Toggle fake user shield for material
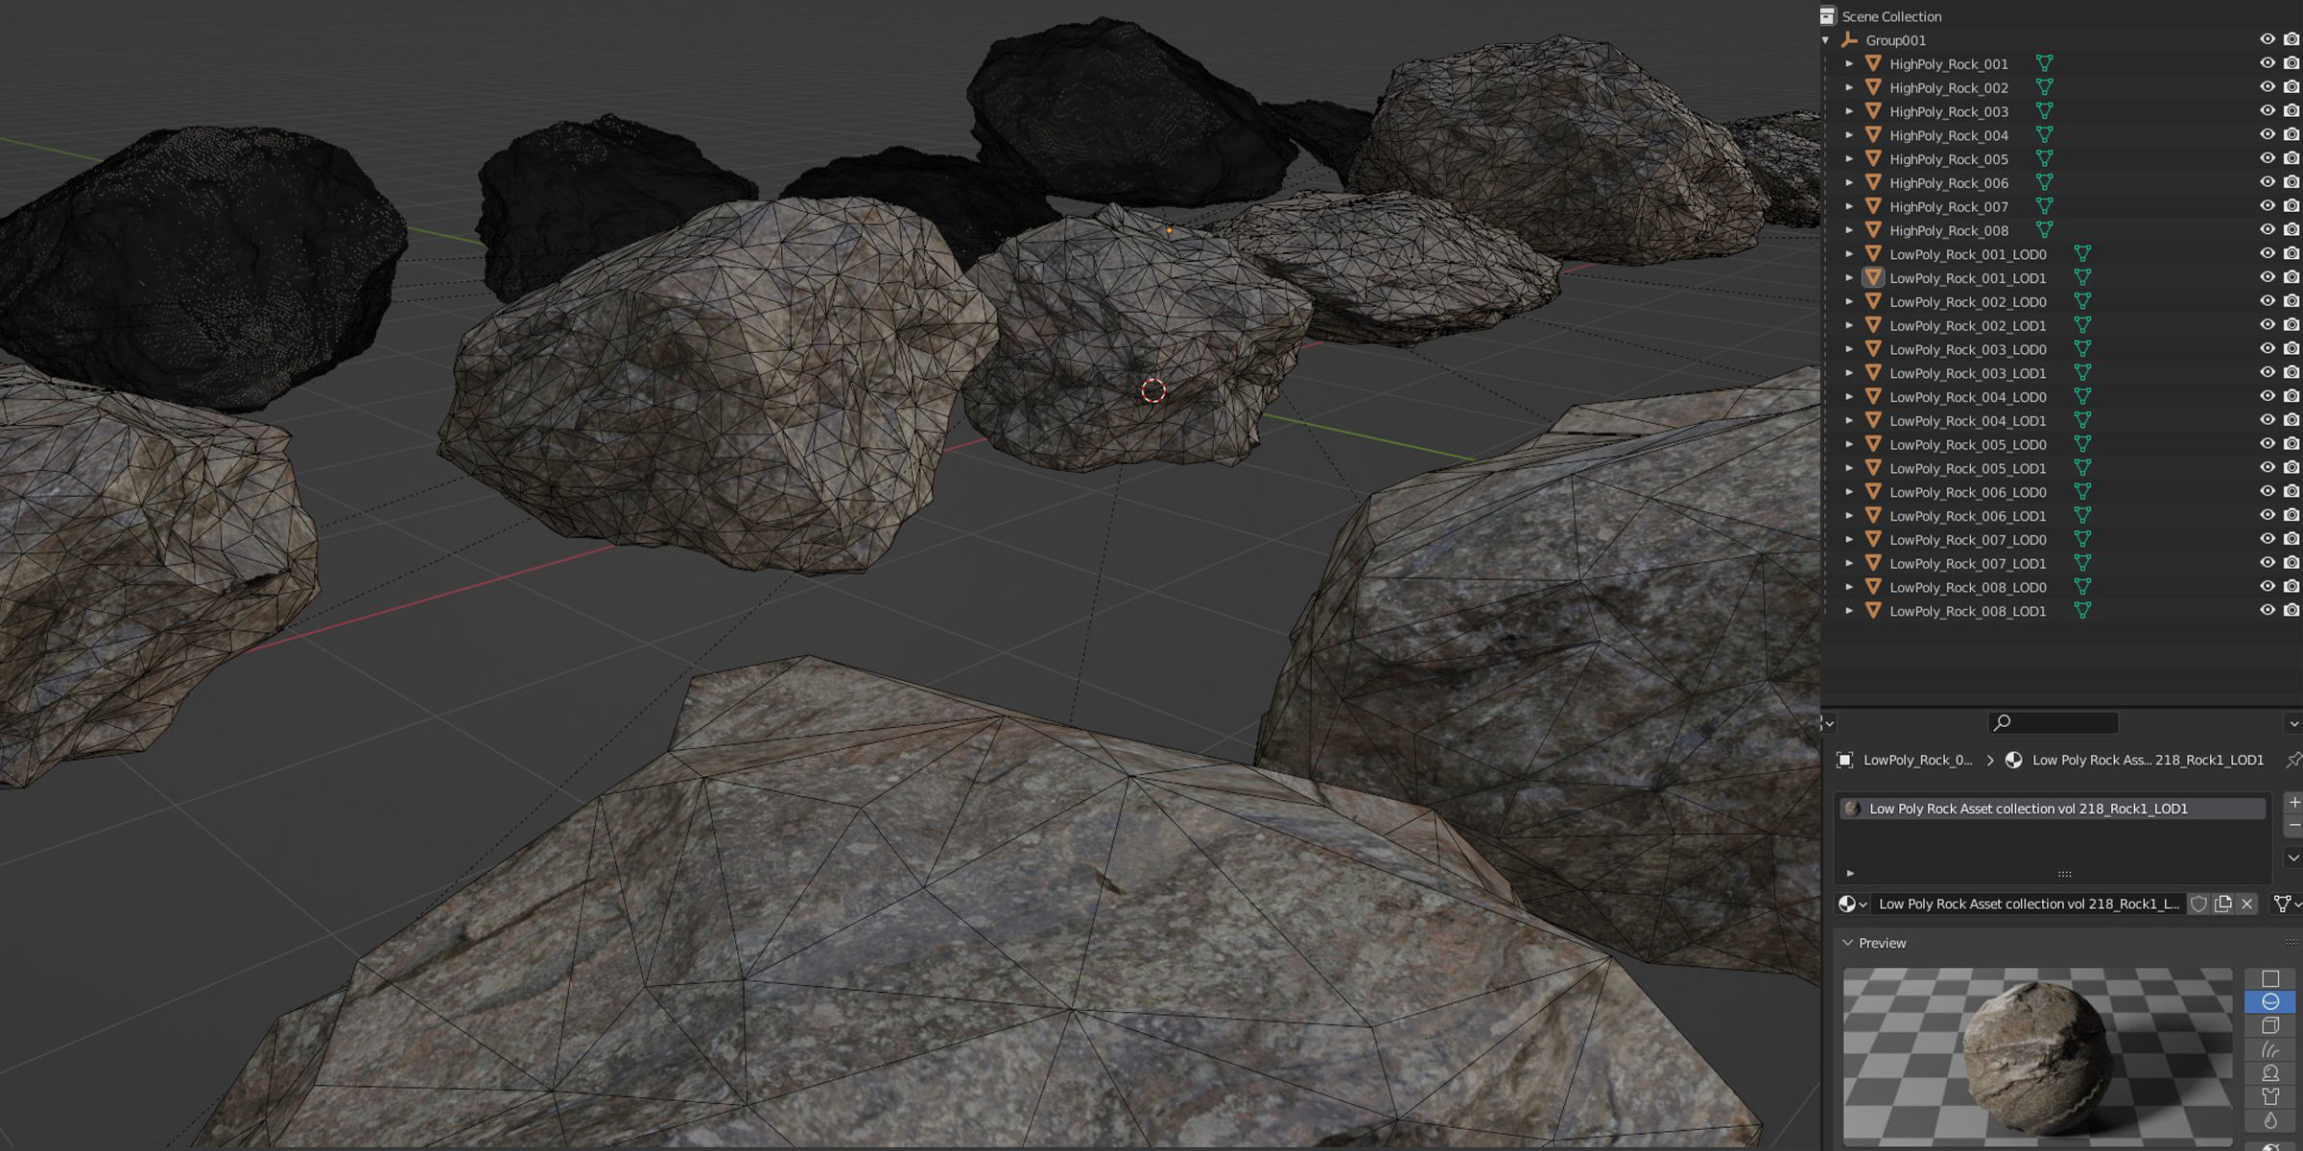The width and height of the screenshot is (2303, 1151). [2198, 904]
